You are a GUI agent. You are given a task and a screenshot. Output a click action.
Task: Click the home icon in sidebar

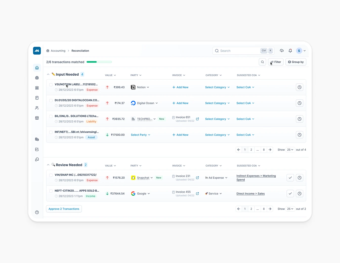pos(37,68)
